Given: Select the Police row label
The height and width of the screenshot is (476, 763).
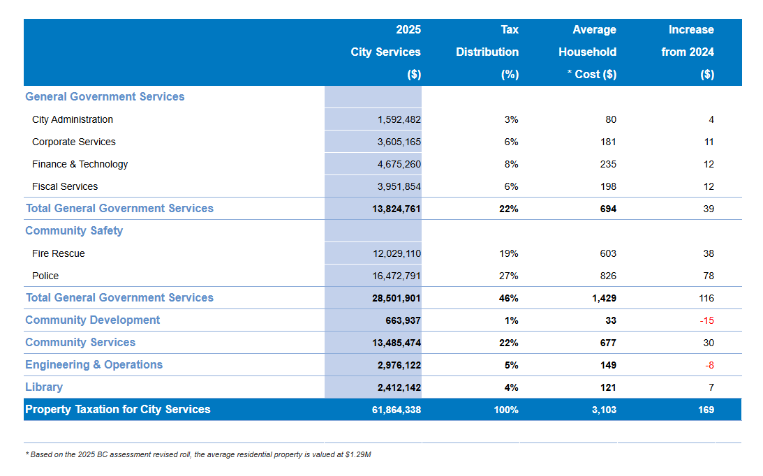Looking at the screenshot, I should (45, 276).
